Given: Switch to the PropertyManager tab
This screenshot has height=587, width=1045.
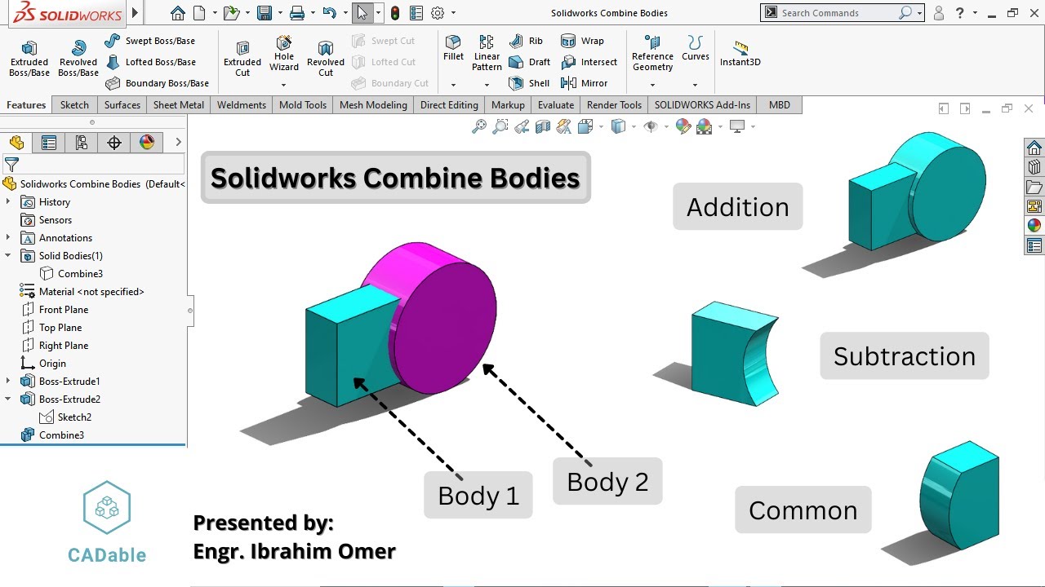Looking at the screenshot, I should tap(49, 143).
